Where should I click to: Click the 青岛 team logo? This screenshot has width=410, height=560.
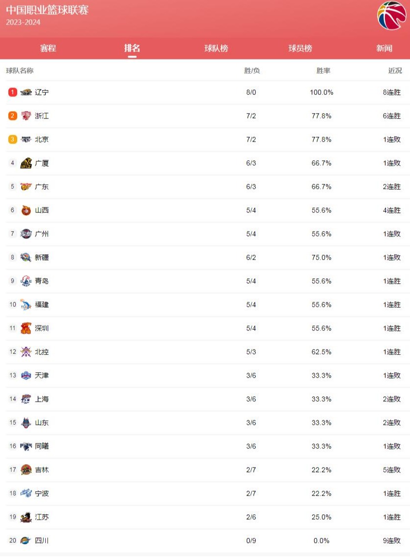26,281
